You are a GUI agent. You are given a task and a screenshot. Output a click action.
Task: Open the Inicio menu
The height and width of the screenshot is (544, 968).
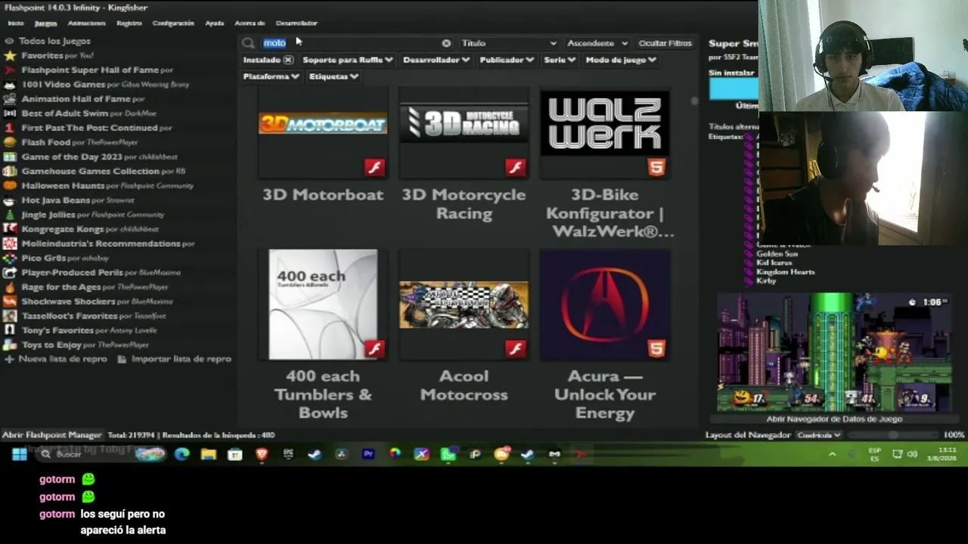pyautogui.click(x=15, y=23)
